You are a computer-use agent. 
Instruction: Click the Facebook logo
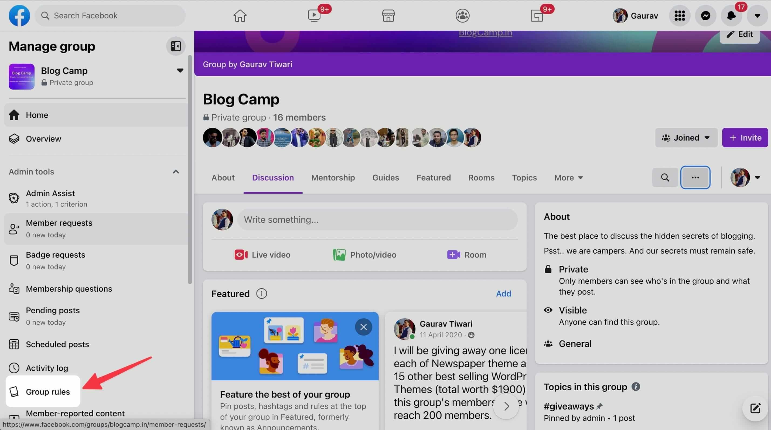19,15
